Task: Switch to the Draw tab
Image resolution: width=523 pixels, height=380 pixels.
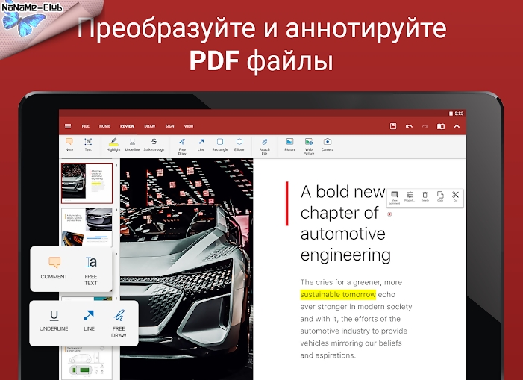Action: (x=149, y=126)
